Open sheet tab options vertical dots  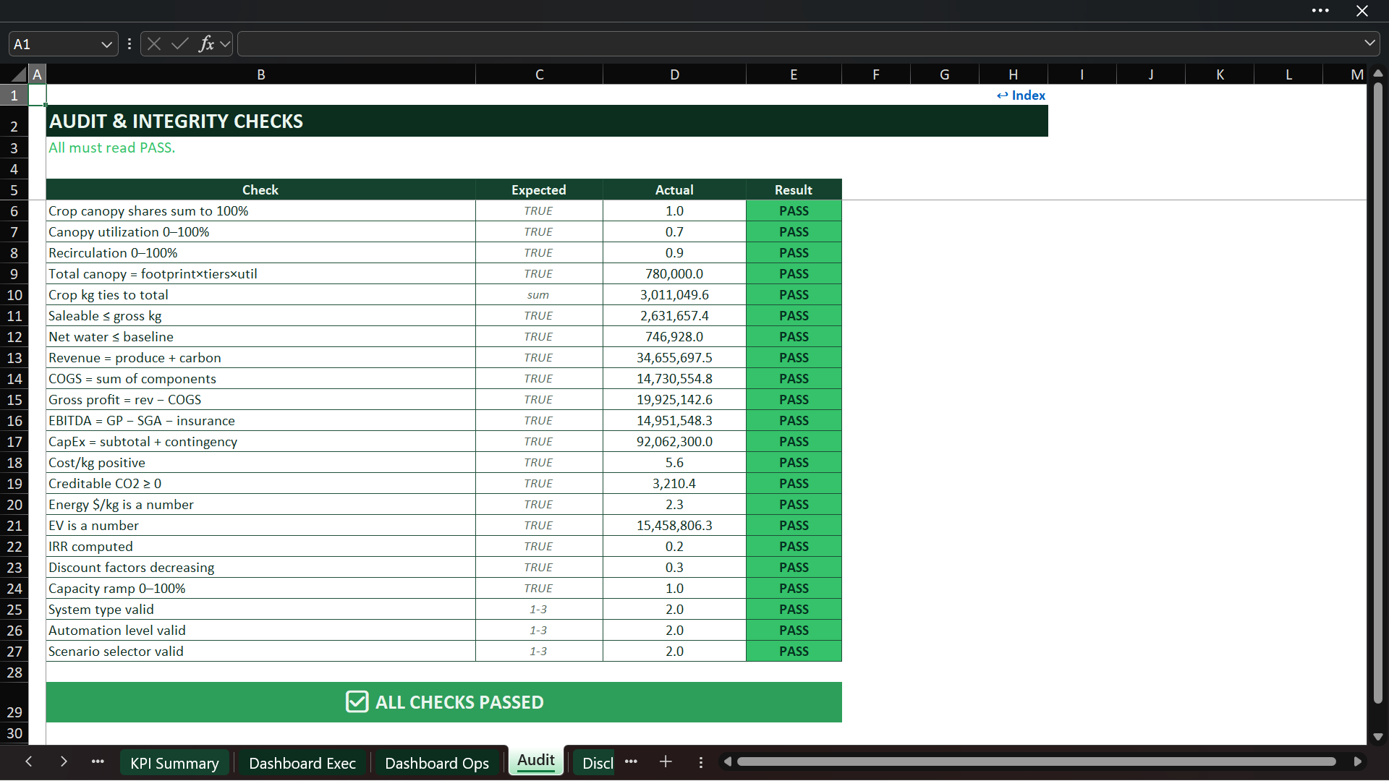pyautogui.click(x=700, y=762)
